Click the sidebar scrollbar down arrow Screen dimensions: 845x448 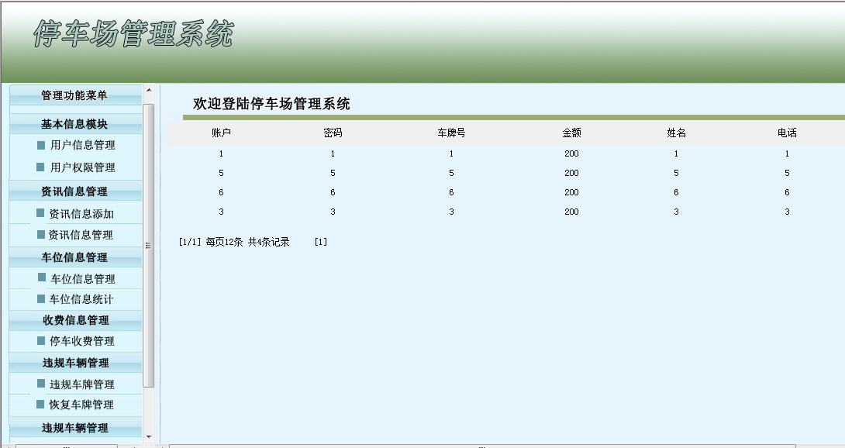tap(149, 436)
